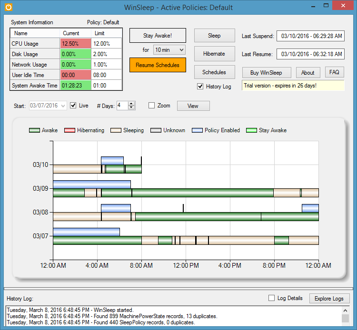Open the Schedules dialog
The image size is (357, 330).
click(214, 72)
